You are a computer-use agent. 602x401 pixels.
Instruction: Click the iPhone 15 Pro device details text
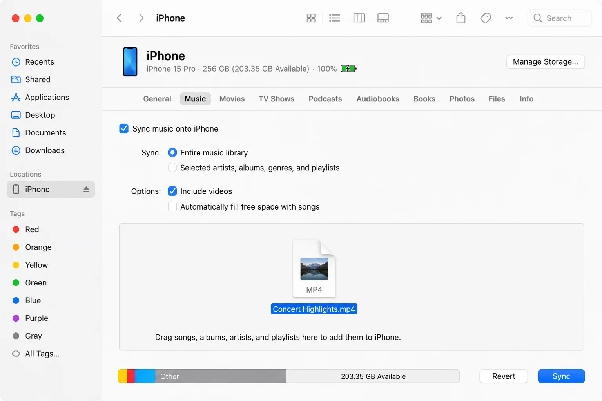[241, 69]
